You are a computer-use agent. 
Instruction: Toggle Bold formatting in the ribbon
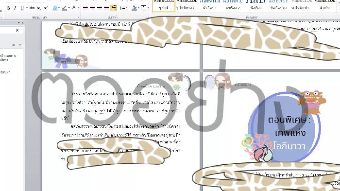click(8, 8)
